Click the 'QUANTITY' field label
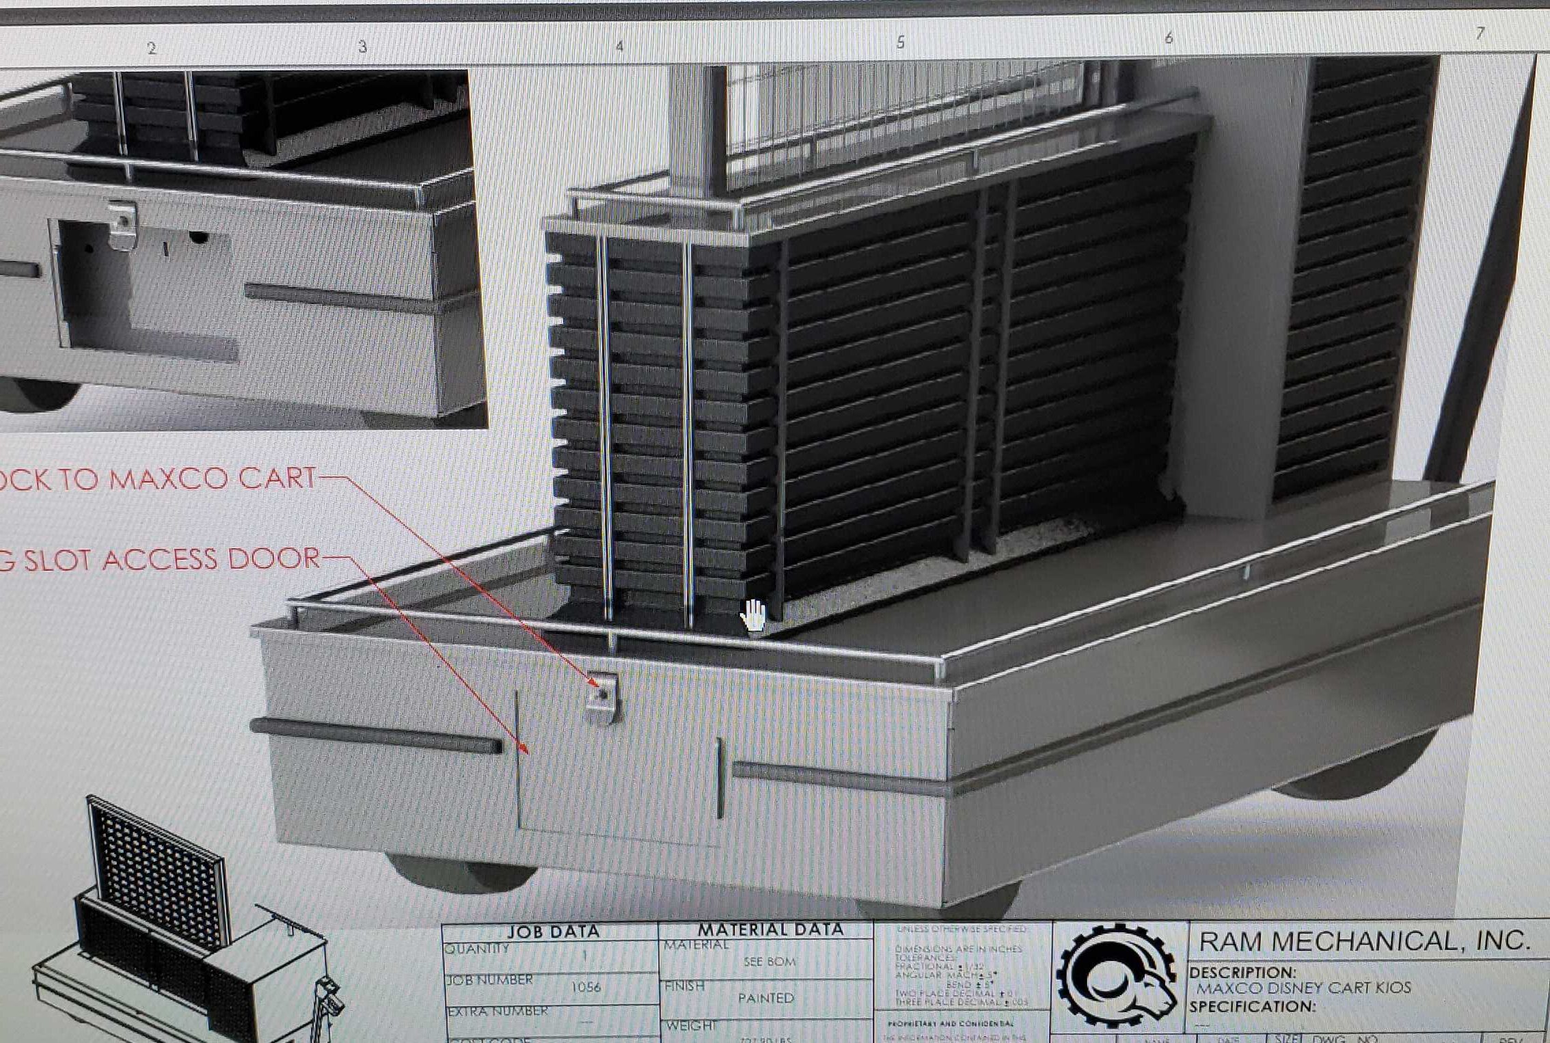 click(477, 948)
